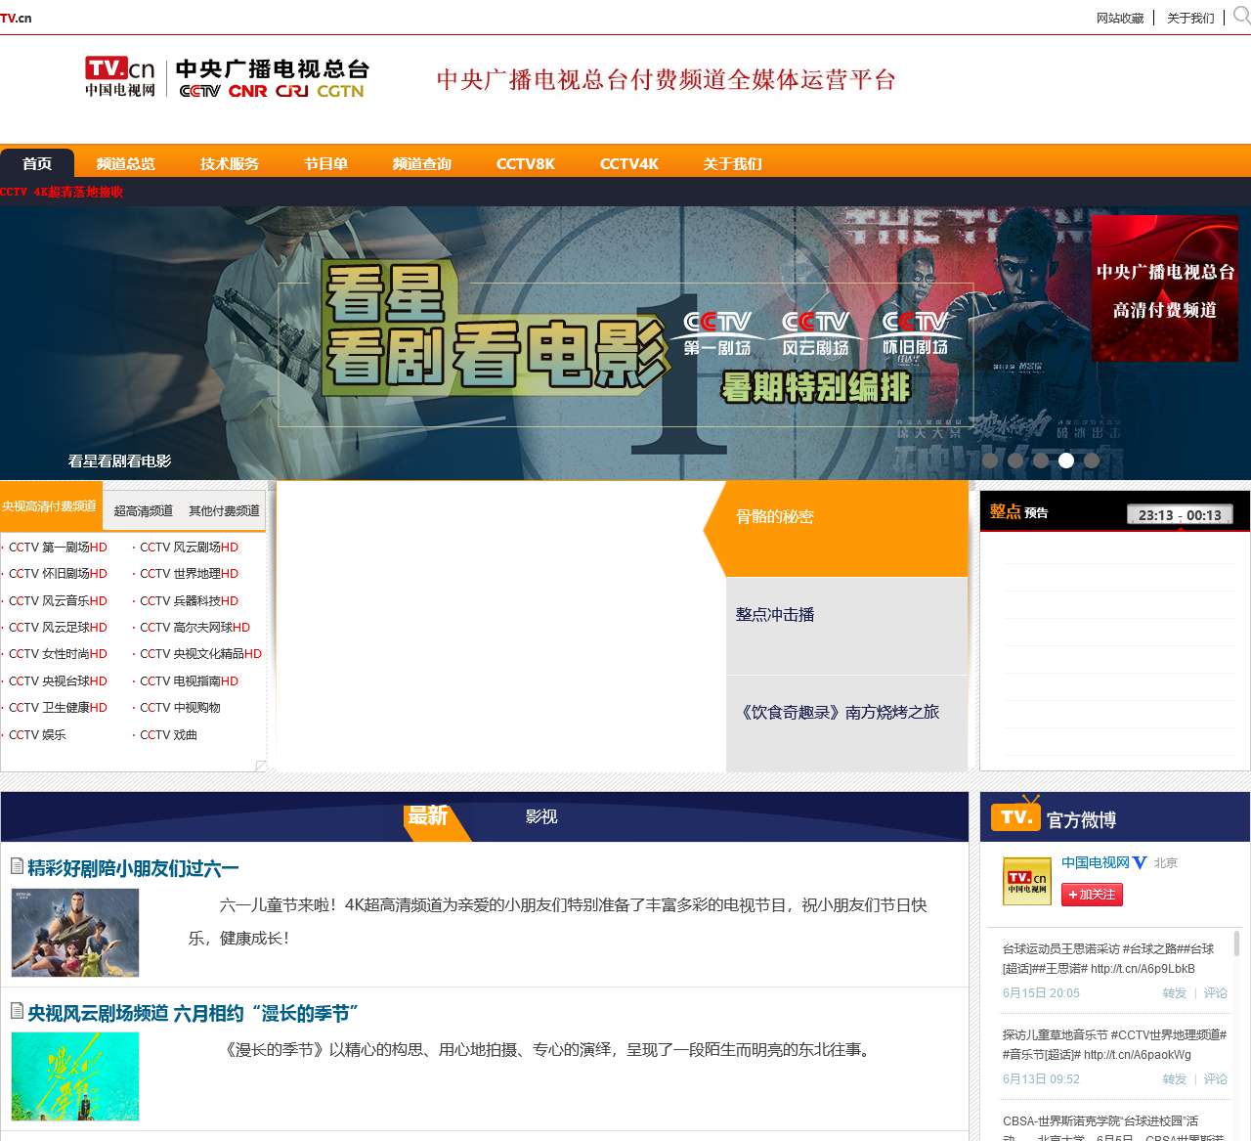Click the red CCTV 4K超高清落地接收 ticker link
Screen dimensions: 1251x1141
(62, 192)
